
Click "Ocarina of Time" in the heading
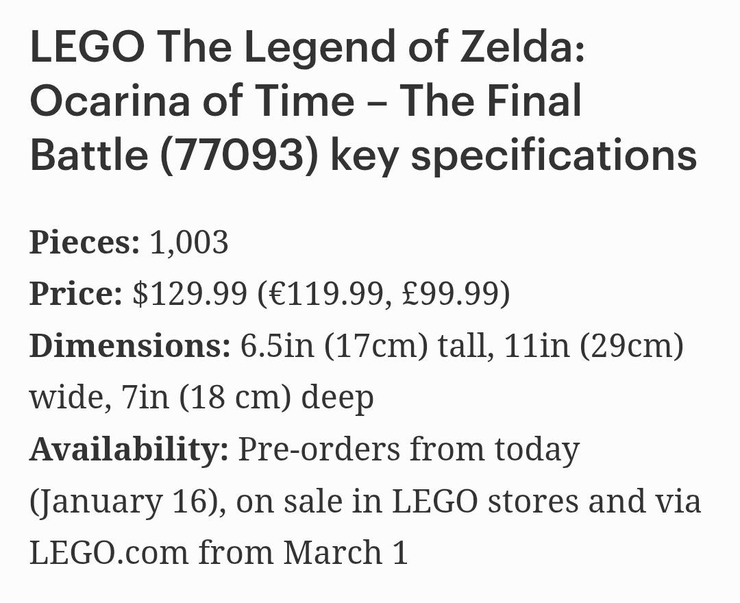[192, 100]
